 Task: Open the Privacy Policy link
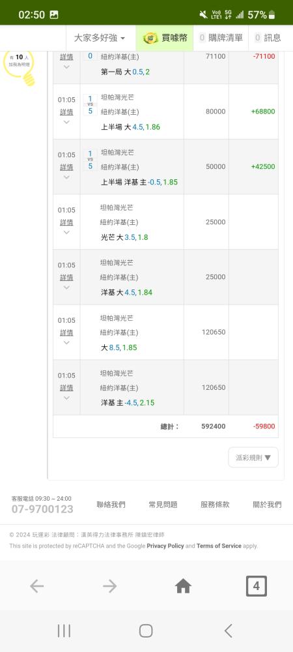[x=165, y=546]
